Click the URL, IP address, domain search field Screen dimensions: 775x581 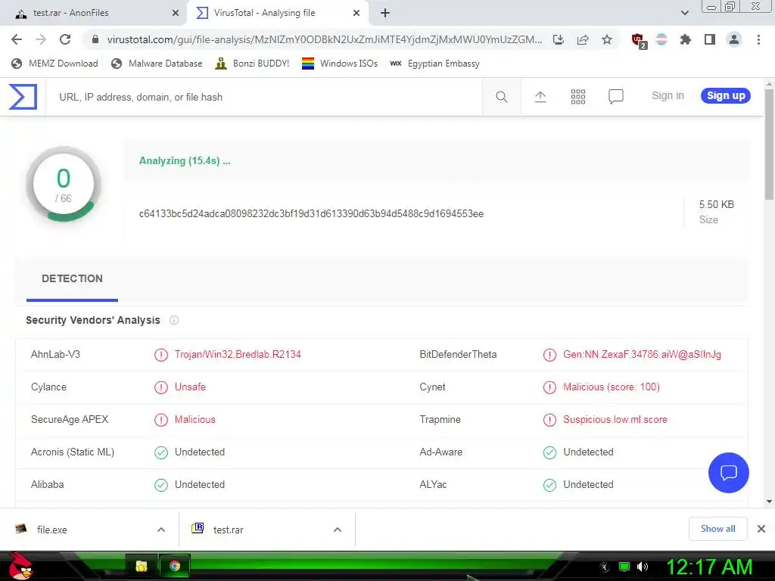(264, 98)
